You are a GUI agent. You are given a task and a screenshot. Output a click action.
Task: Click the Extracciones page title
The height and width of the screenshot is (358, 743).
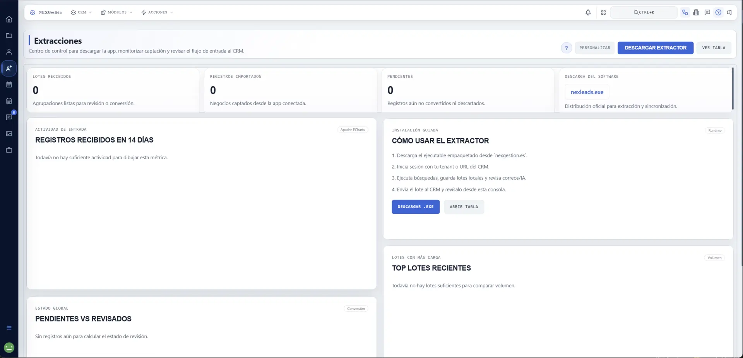tap(58, 41)
